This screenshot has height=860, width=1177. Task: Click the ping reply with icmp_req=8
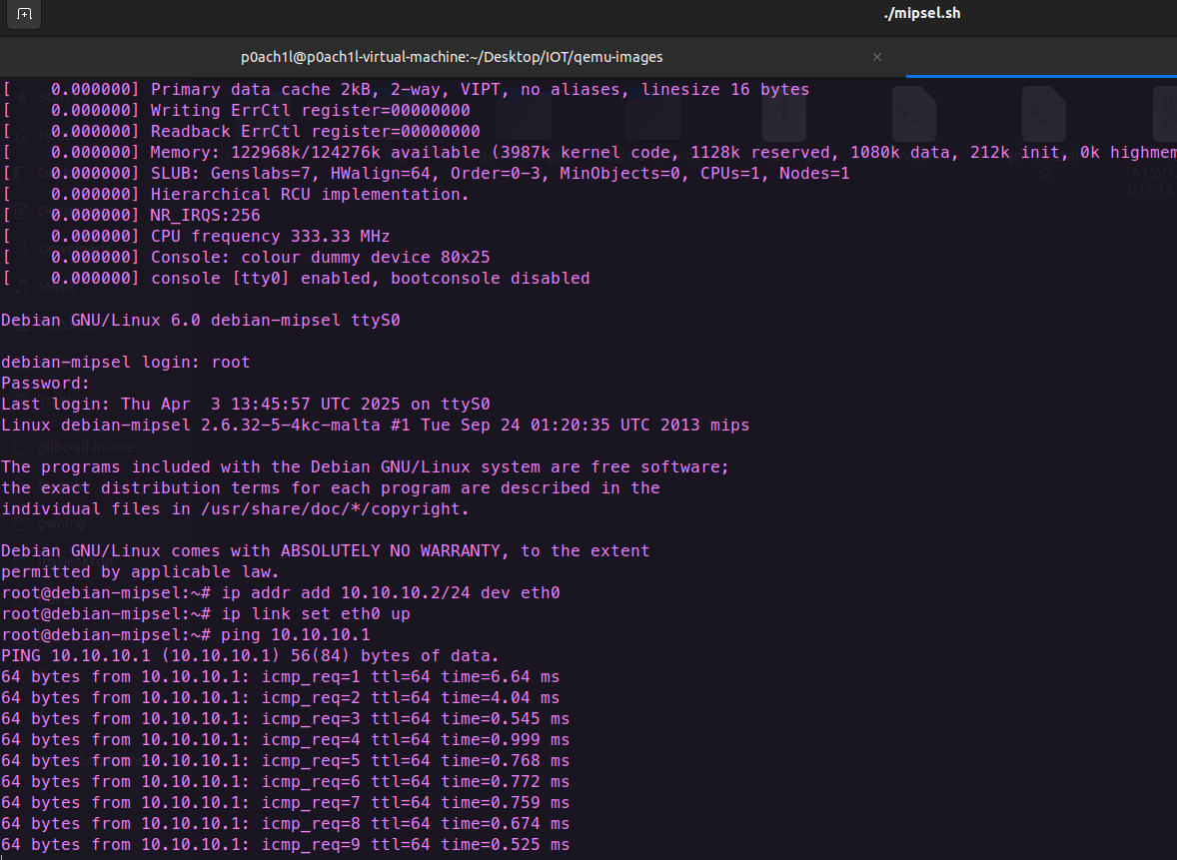285,825
